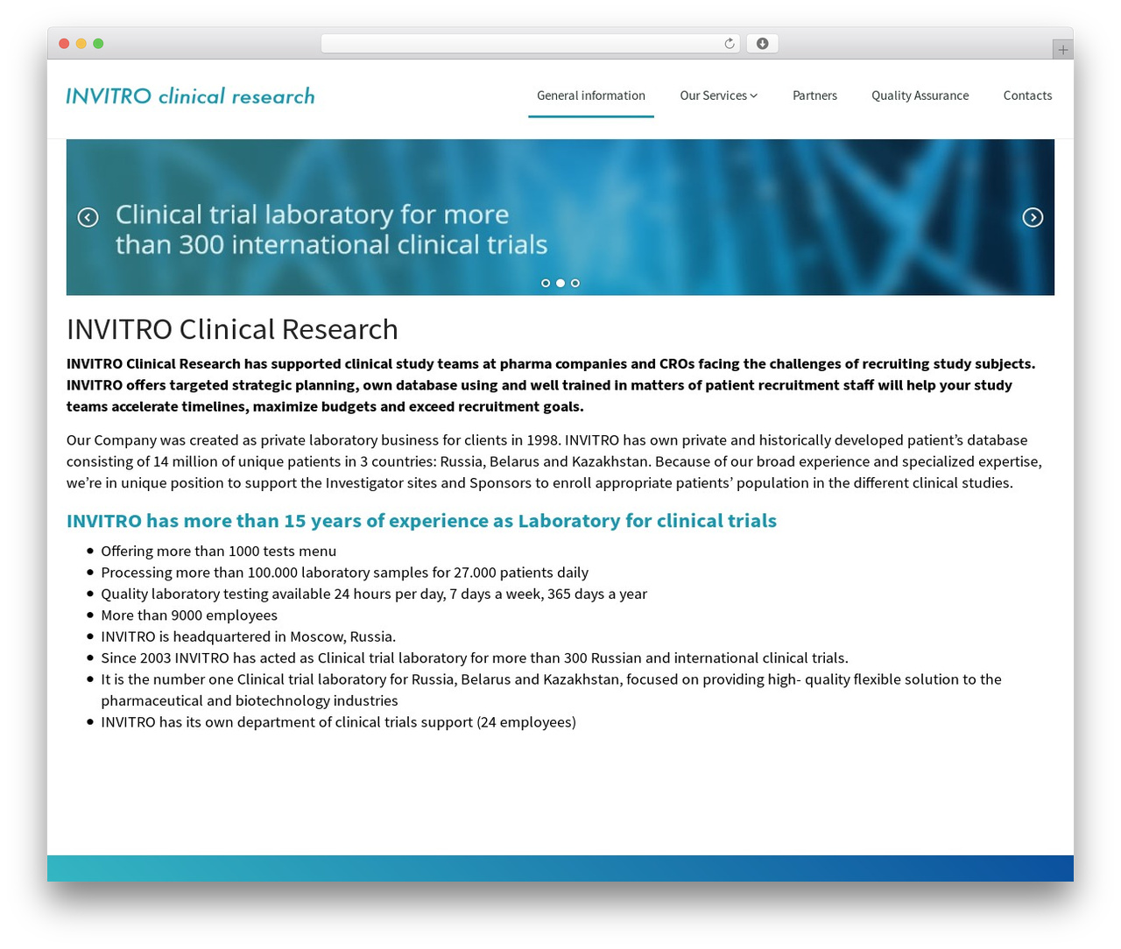Expand the Our Services dropdown menu
This screenshot has height=949, width=1121.
pos(718,95)
